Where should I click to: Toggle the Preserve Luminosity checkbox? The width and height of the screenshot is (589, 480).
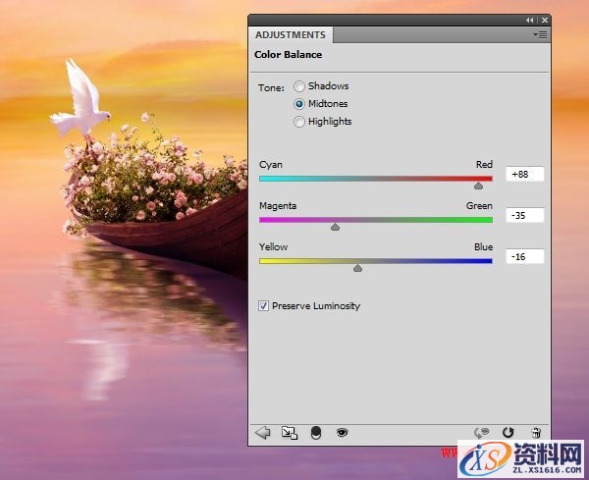click(x=263, y=306)
